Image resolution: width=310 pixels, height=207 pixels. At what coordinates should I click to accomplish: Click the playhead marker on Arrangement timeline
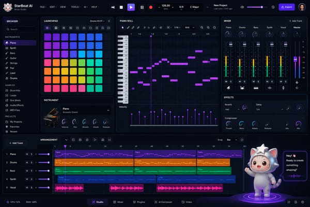(65, 146)
